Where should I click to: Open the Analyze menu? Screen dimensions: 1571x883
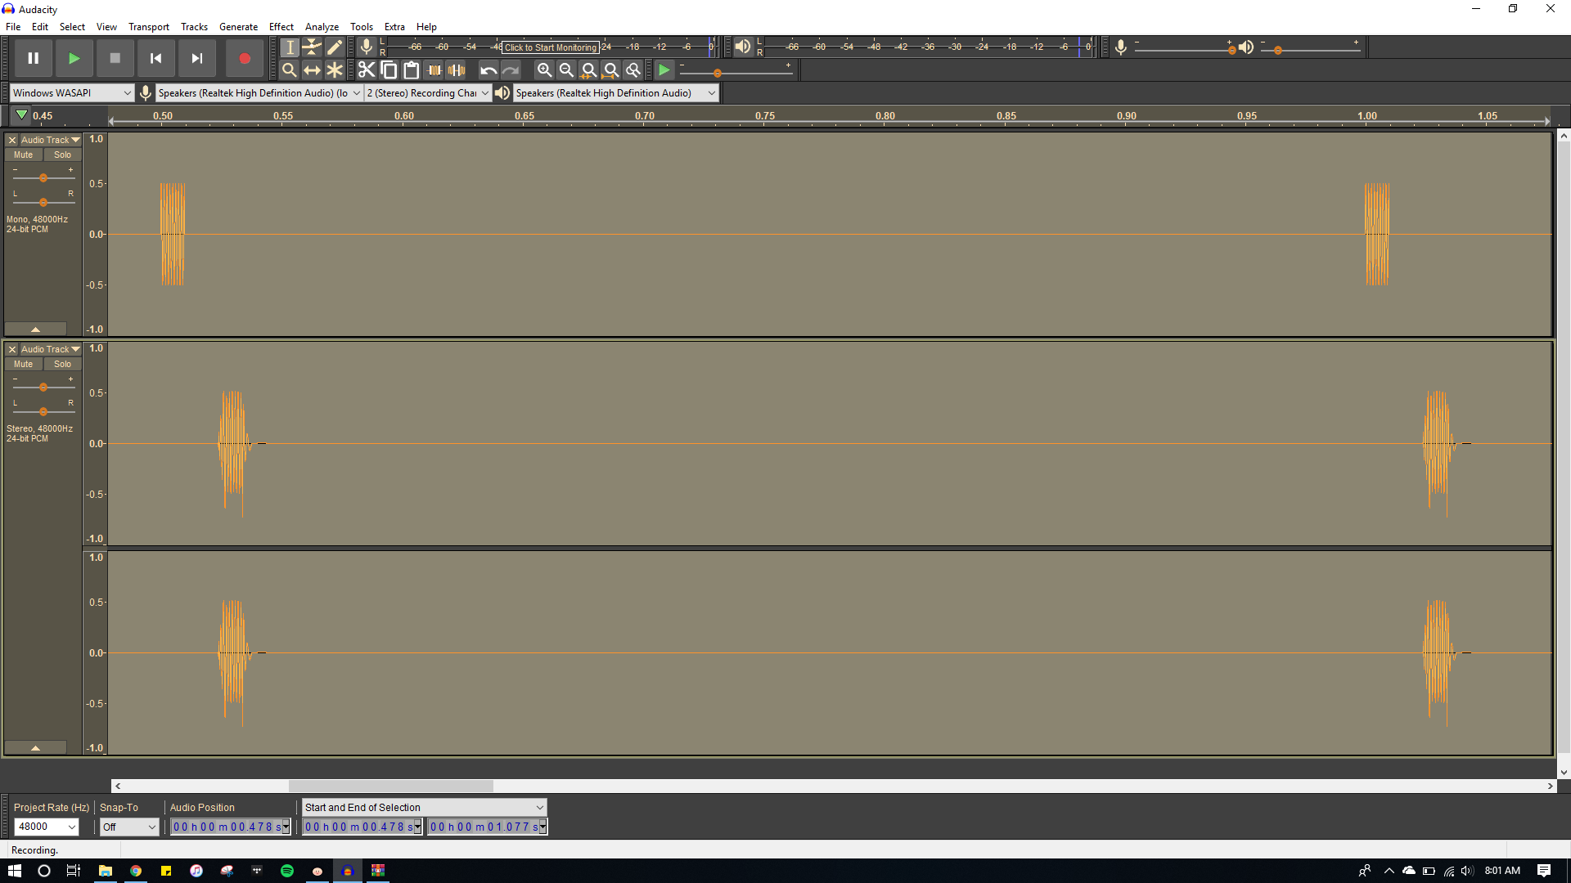coord(322,26)
